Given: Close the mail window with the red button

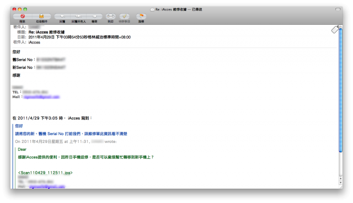Looking at the screenshot, I should coord(14,9).
